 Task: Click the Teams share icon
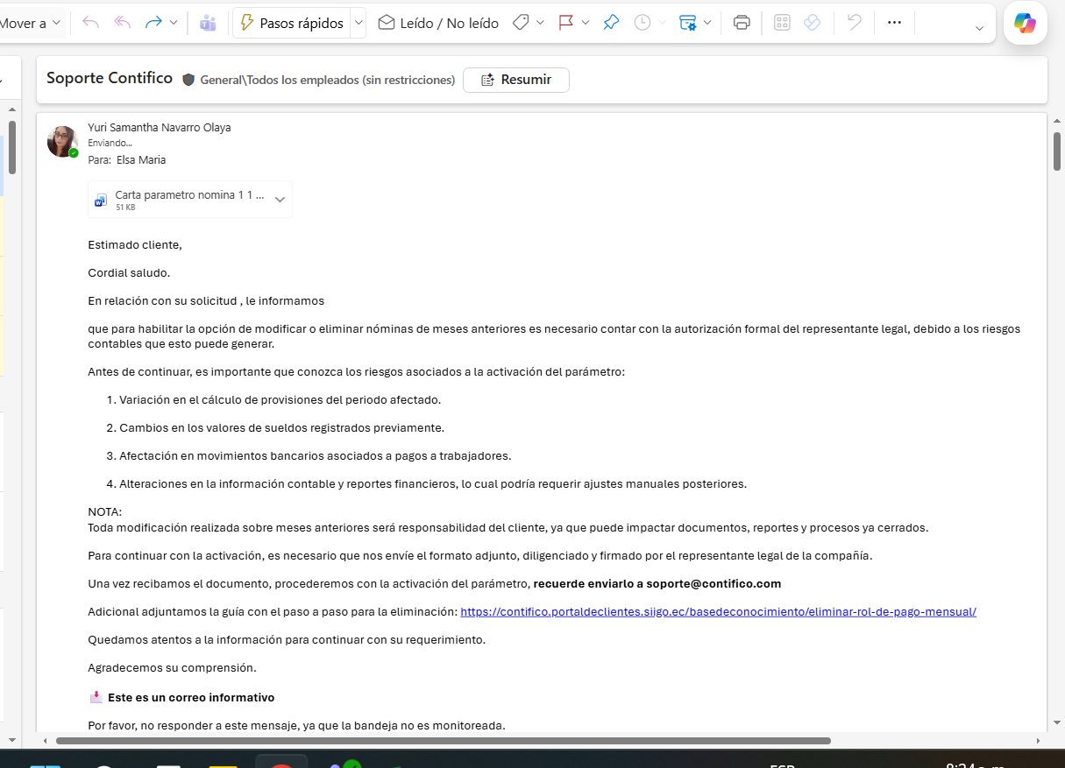click(x=208, y=23)
